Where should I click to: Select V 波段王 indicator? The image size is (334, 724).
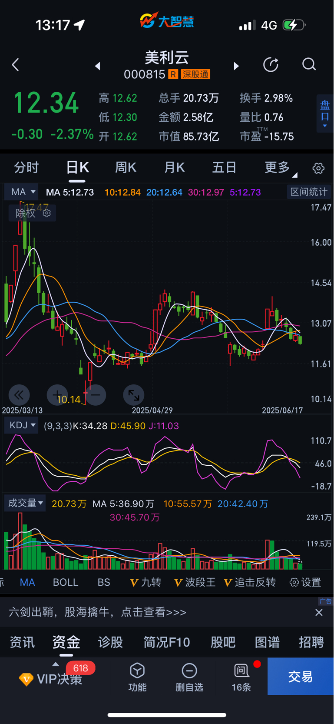click(195, 582)
